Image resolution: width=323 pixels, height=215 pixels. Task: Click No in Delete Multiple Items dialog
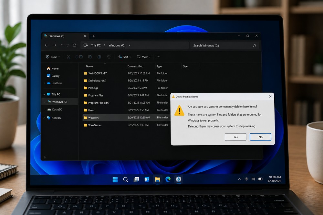(260, 137)
